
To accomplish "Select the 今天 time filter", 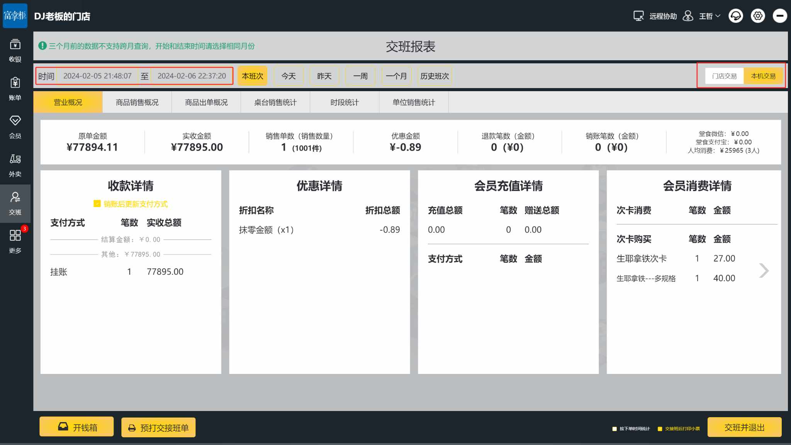I will click(289, 76).
